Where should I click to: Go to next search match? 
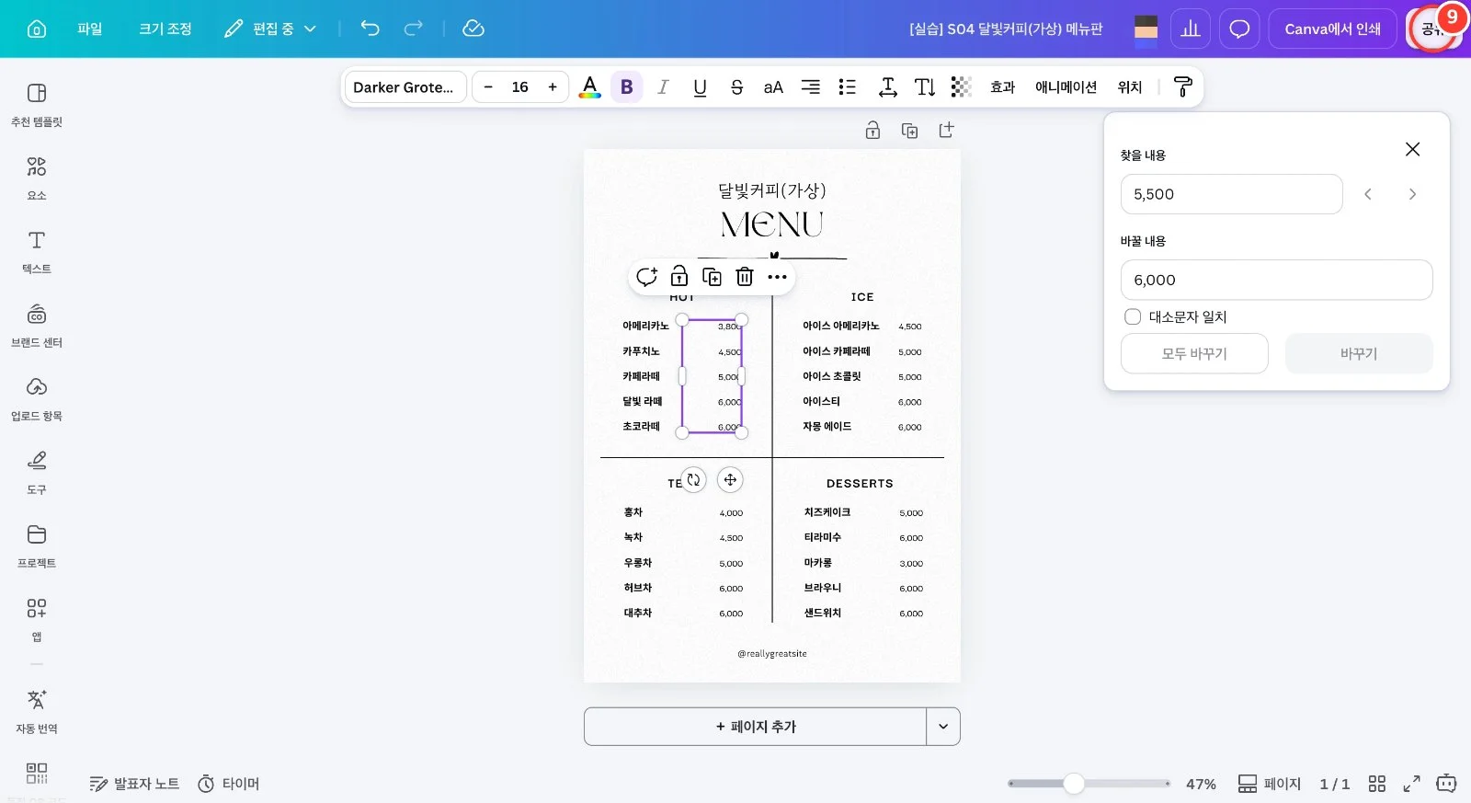click(1412, 194)
